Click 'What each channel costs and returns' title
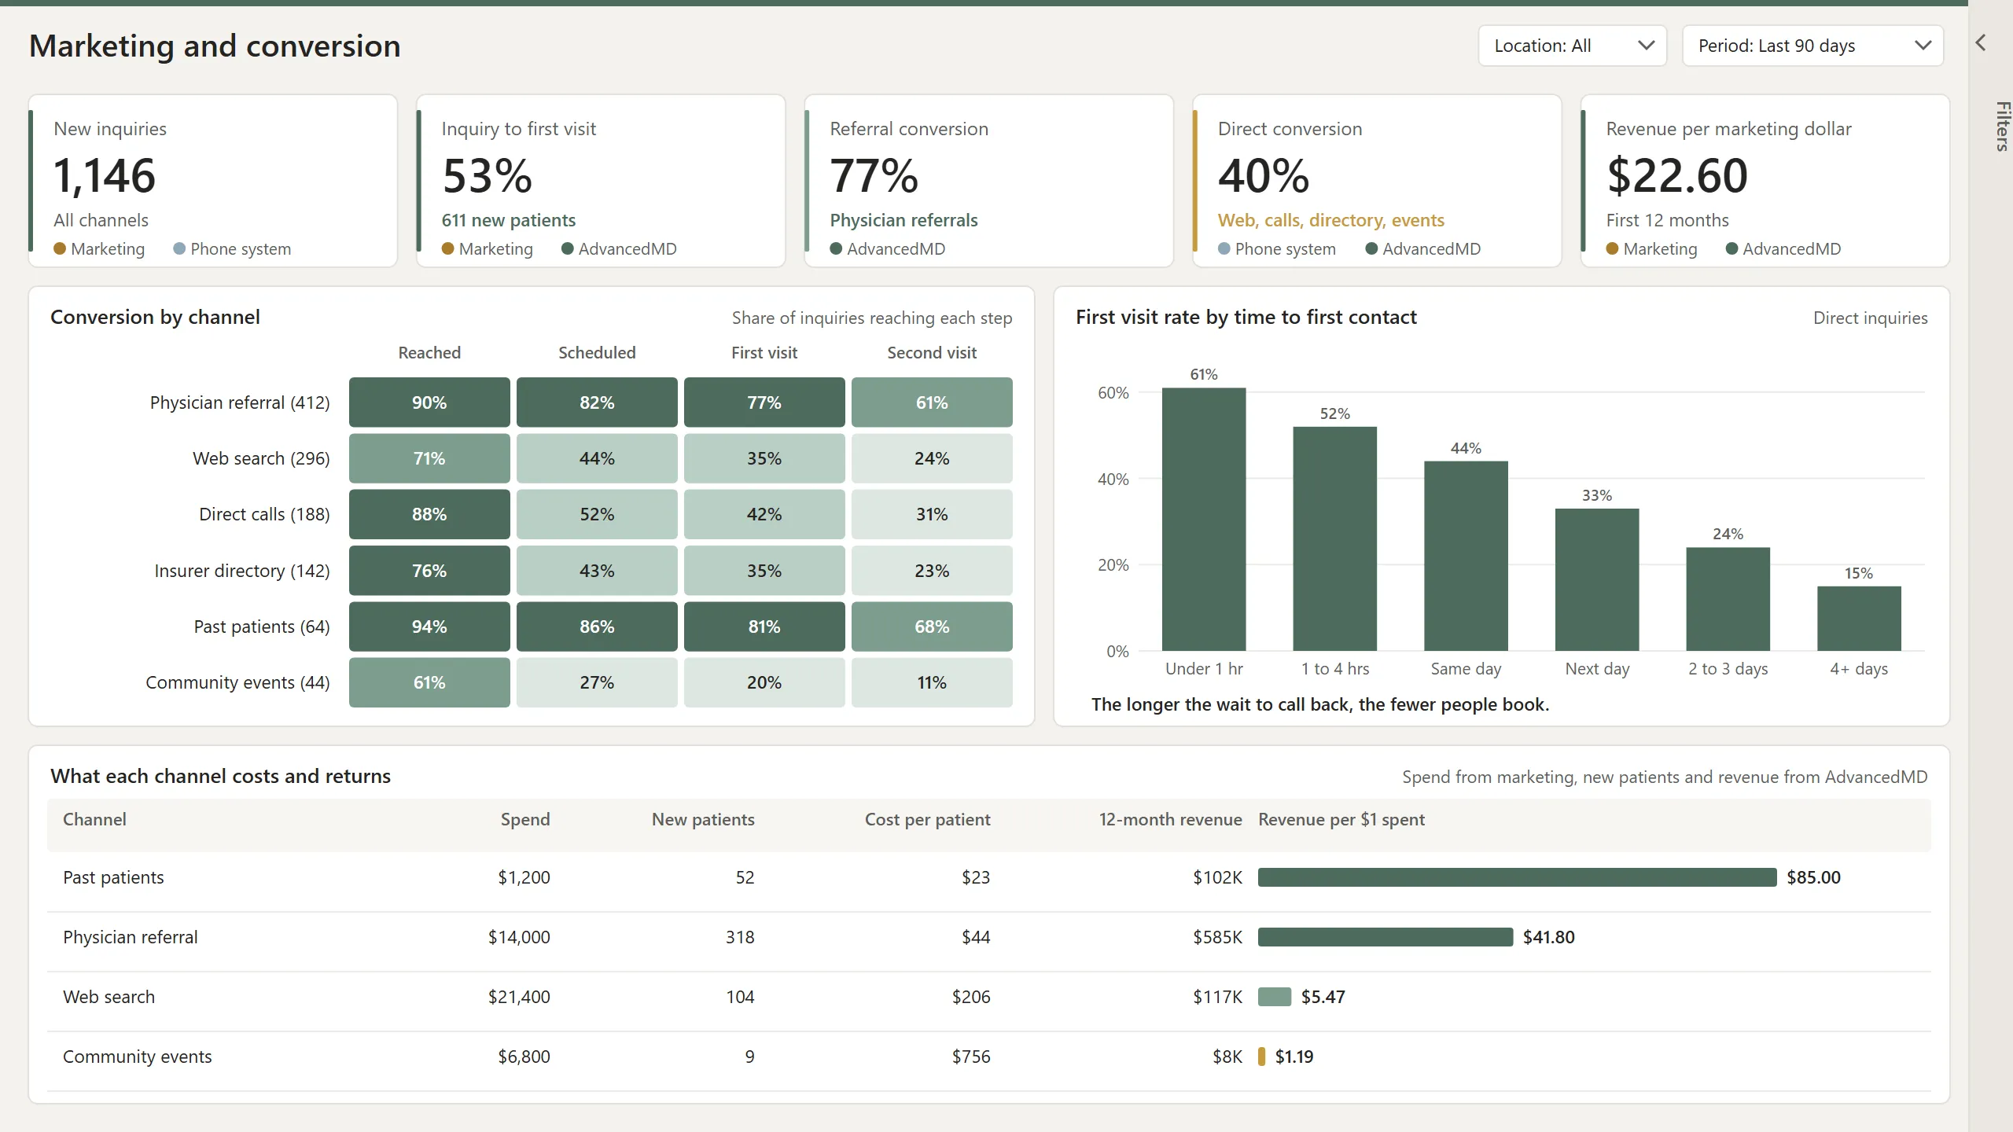 tap(220, 776)
